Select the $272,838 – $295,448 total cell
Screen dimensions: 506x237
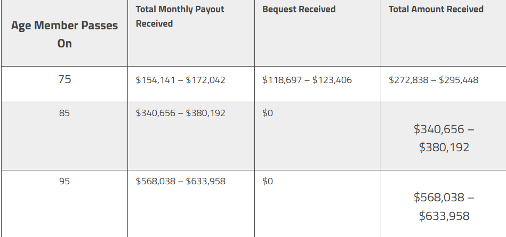(x=433, y=80)
